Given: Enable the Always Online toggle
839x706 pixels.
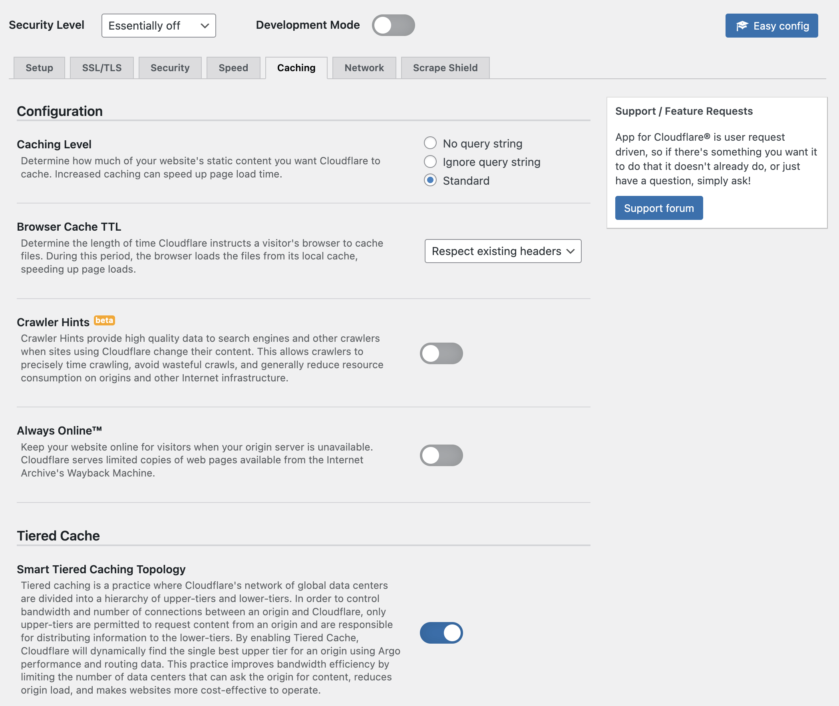Looking at the screenshot, I should (441, 455).
